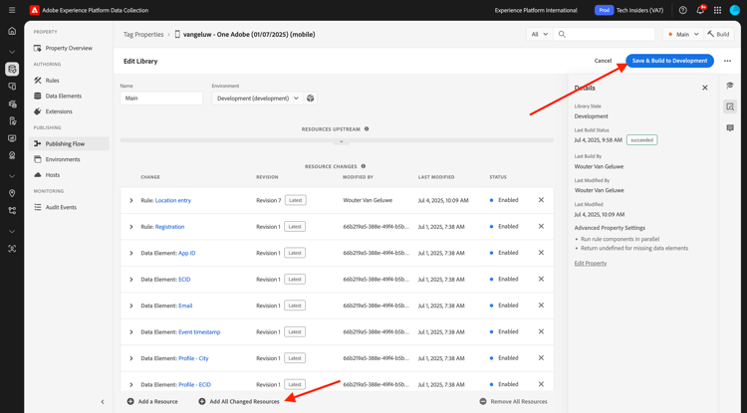Collapse the left navigation sidebar
Screen dimensions: 747x413
103,402
